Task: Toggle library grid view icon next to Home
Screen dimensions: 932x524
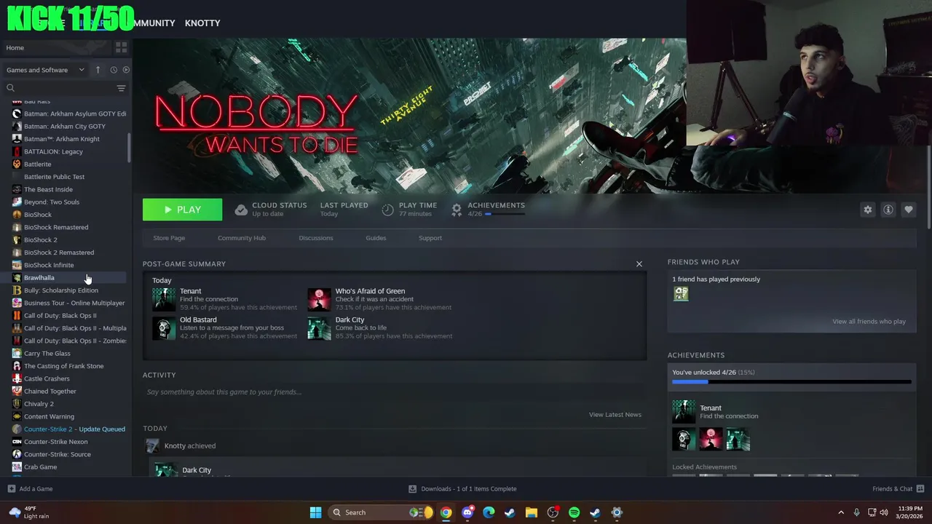Action: pos(121,47)
